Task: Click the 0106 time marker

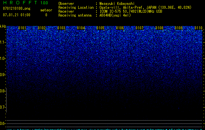Action: tap(120, 28)
